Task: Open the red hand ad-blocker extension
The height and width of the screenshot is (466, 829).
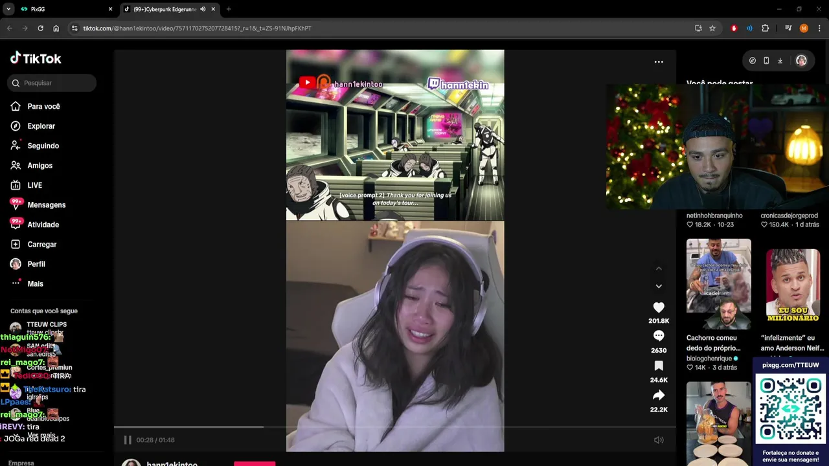Action: pyautogui.click(x=734, y=28)
